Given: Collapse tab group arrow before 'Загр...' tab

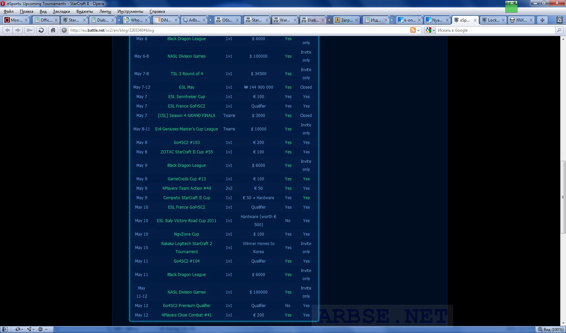Looking at the screenshot, I should tap(329, 20).
